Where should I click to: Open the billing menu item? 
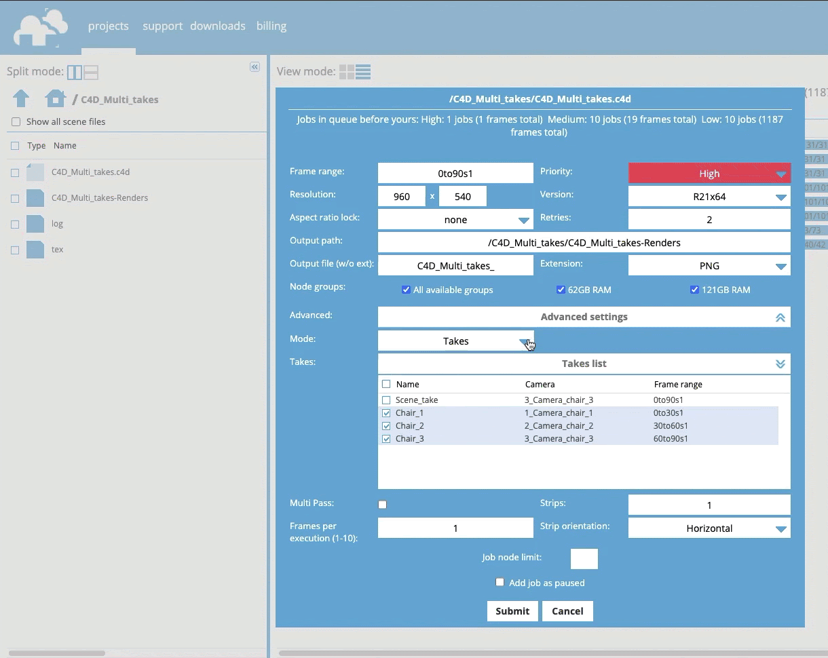[x=271, y=26]
